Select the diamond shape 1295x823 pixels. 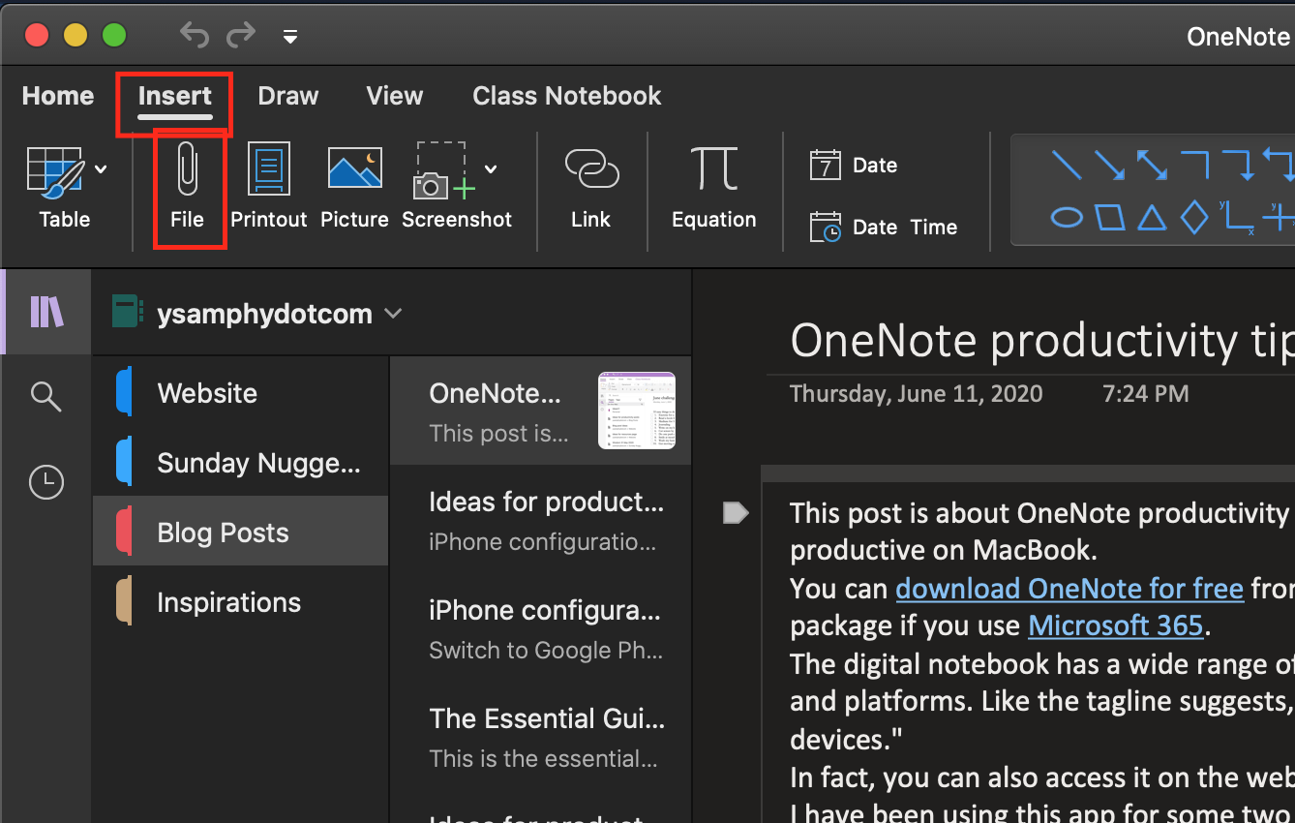[1194, 217]
